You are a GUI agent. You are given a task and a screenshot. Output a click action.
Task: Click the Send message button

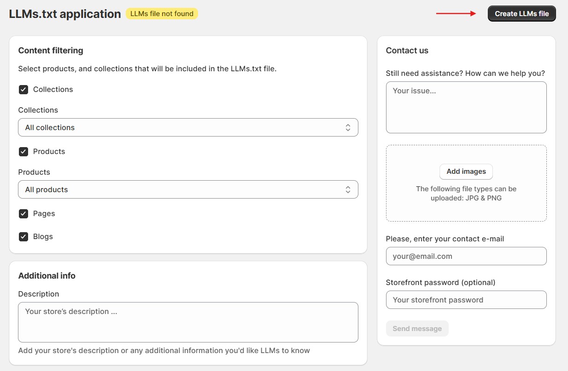[x=417, y=329]
